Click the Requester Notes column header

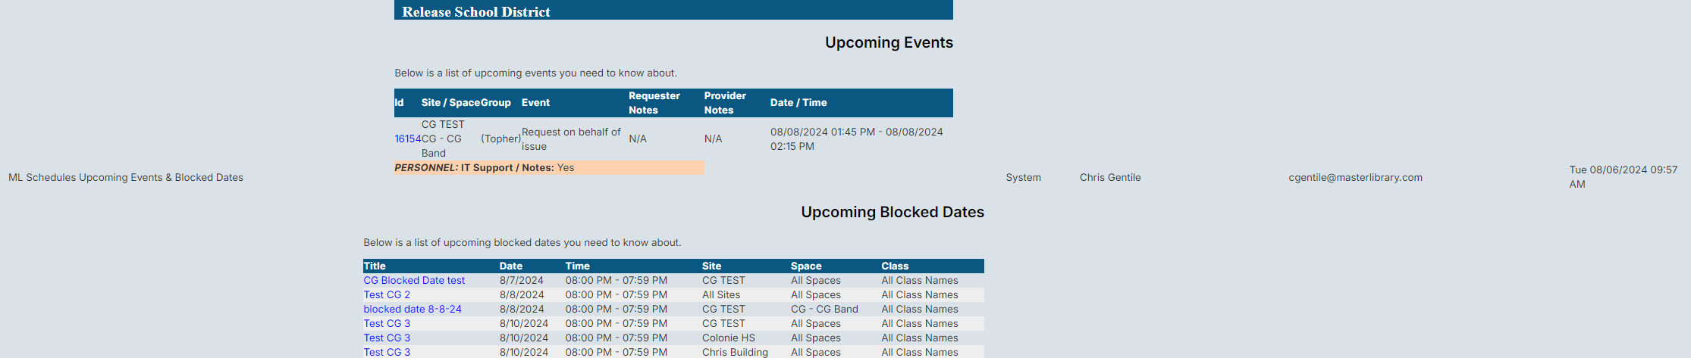[x=654, y=103]
